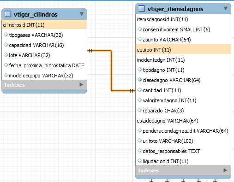
Task: Select the orange relationship line between tables
Action: coord(111,70)
